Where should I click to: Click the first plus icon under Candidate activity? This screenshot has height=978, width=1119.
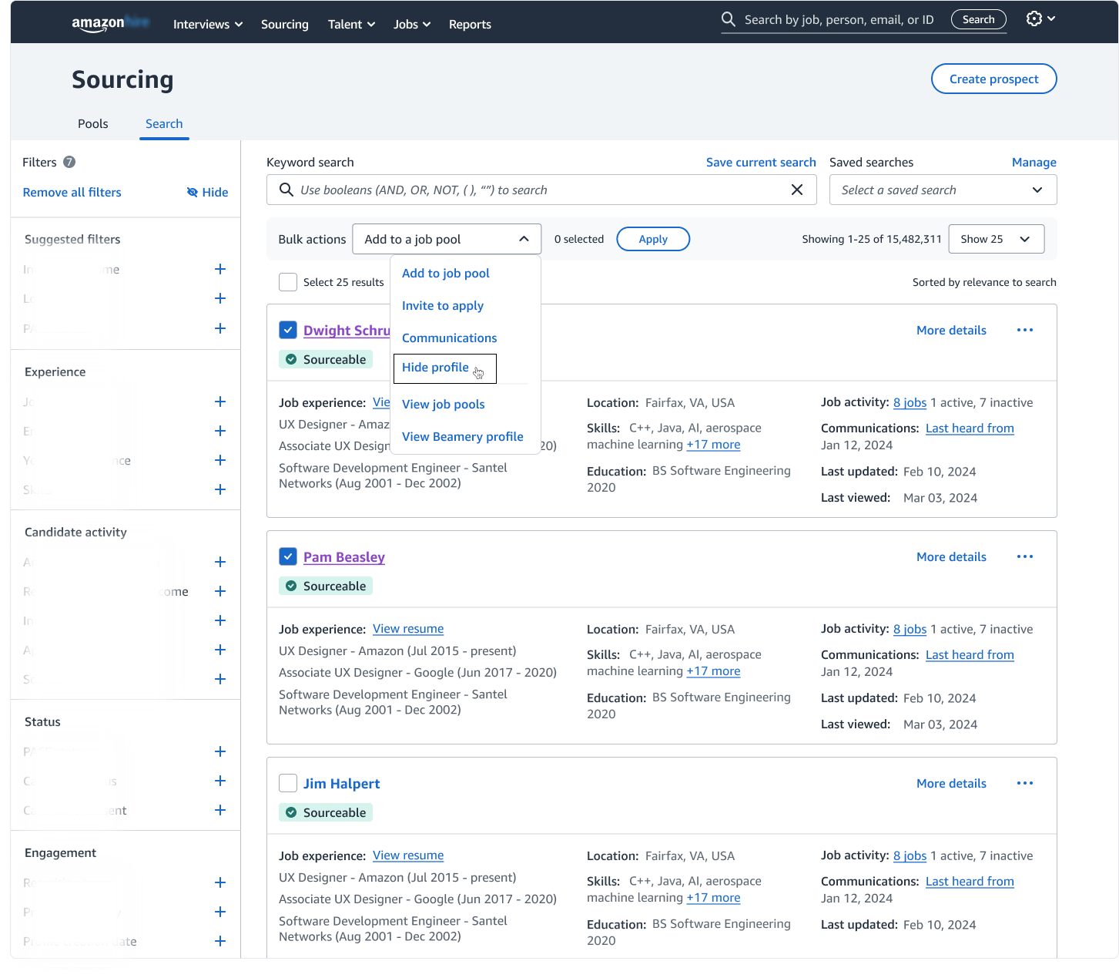[x=220, y=562]
